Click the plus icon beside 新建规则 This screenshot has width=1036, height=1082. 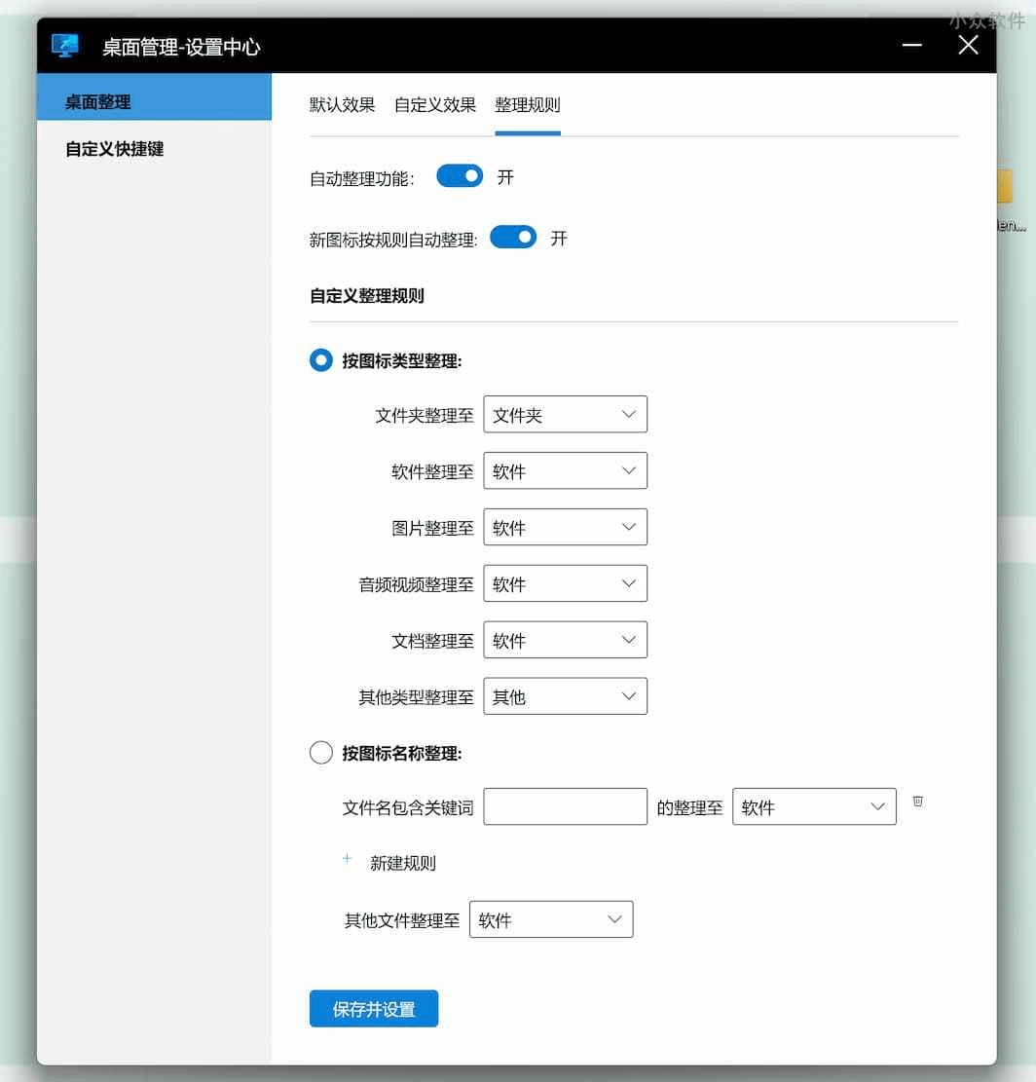coord(347,859)
